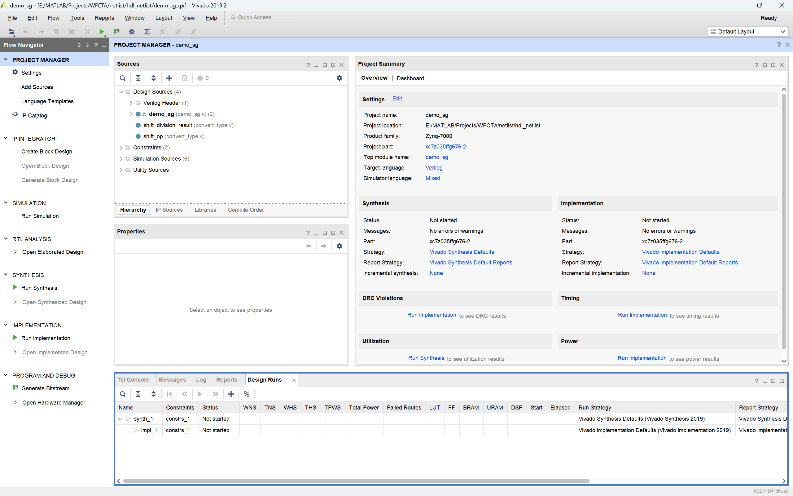Screen dimensions: 793x496
Task: Click the Design Runs search icon
Action: point(123,394)
